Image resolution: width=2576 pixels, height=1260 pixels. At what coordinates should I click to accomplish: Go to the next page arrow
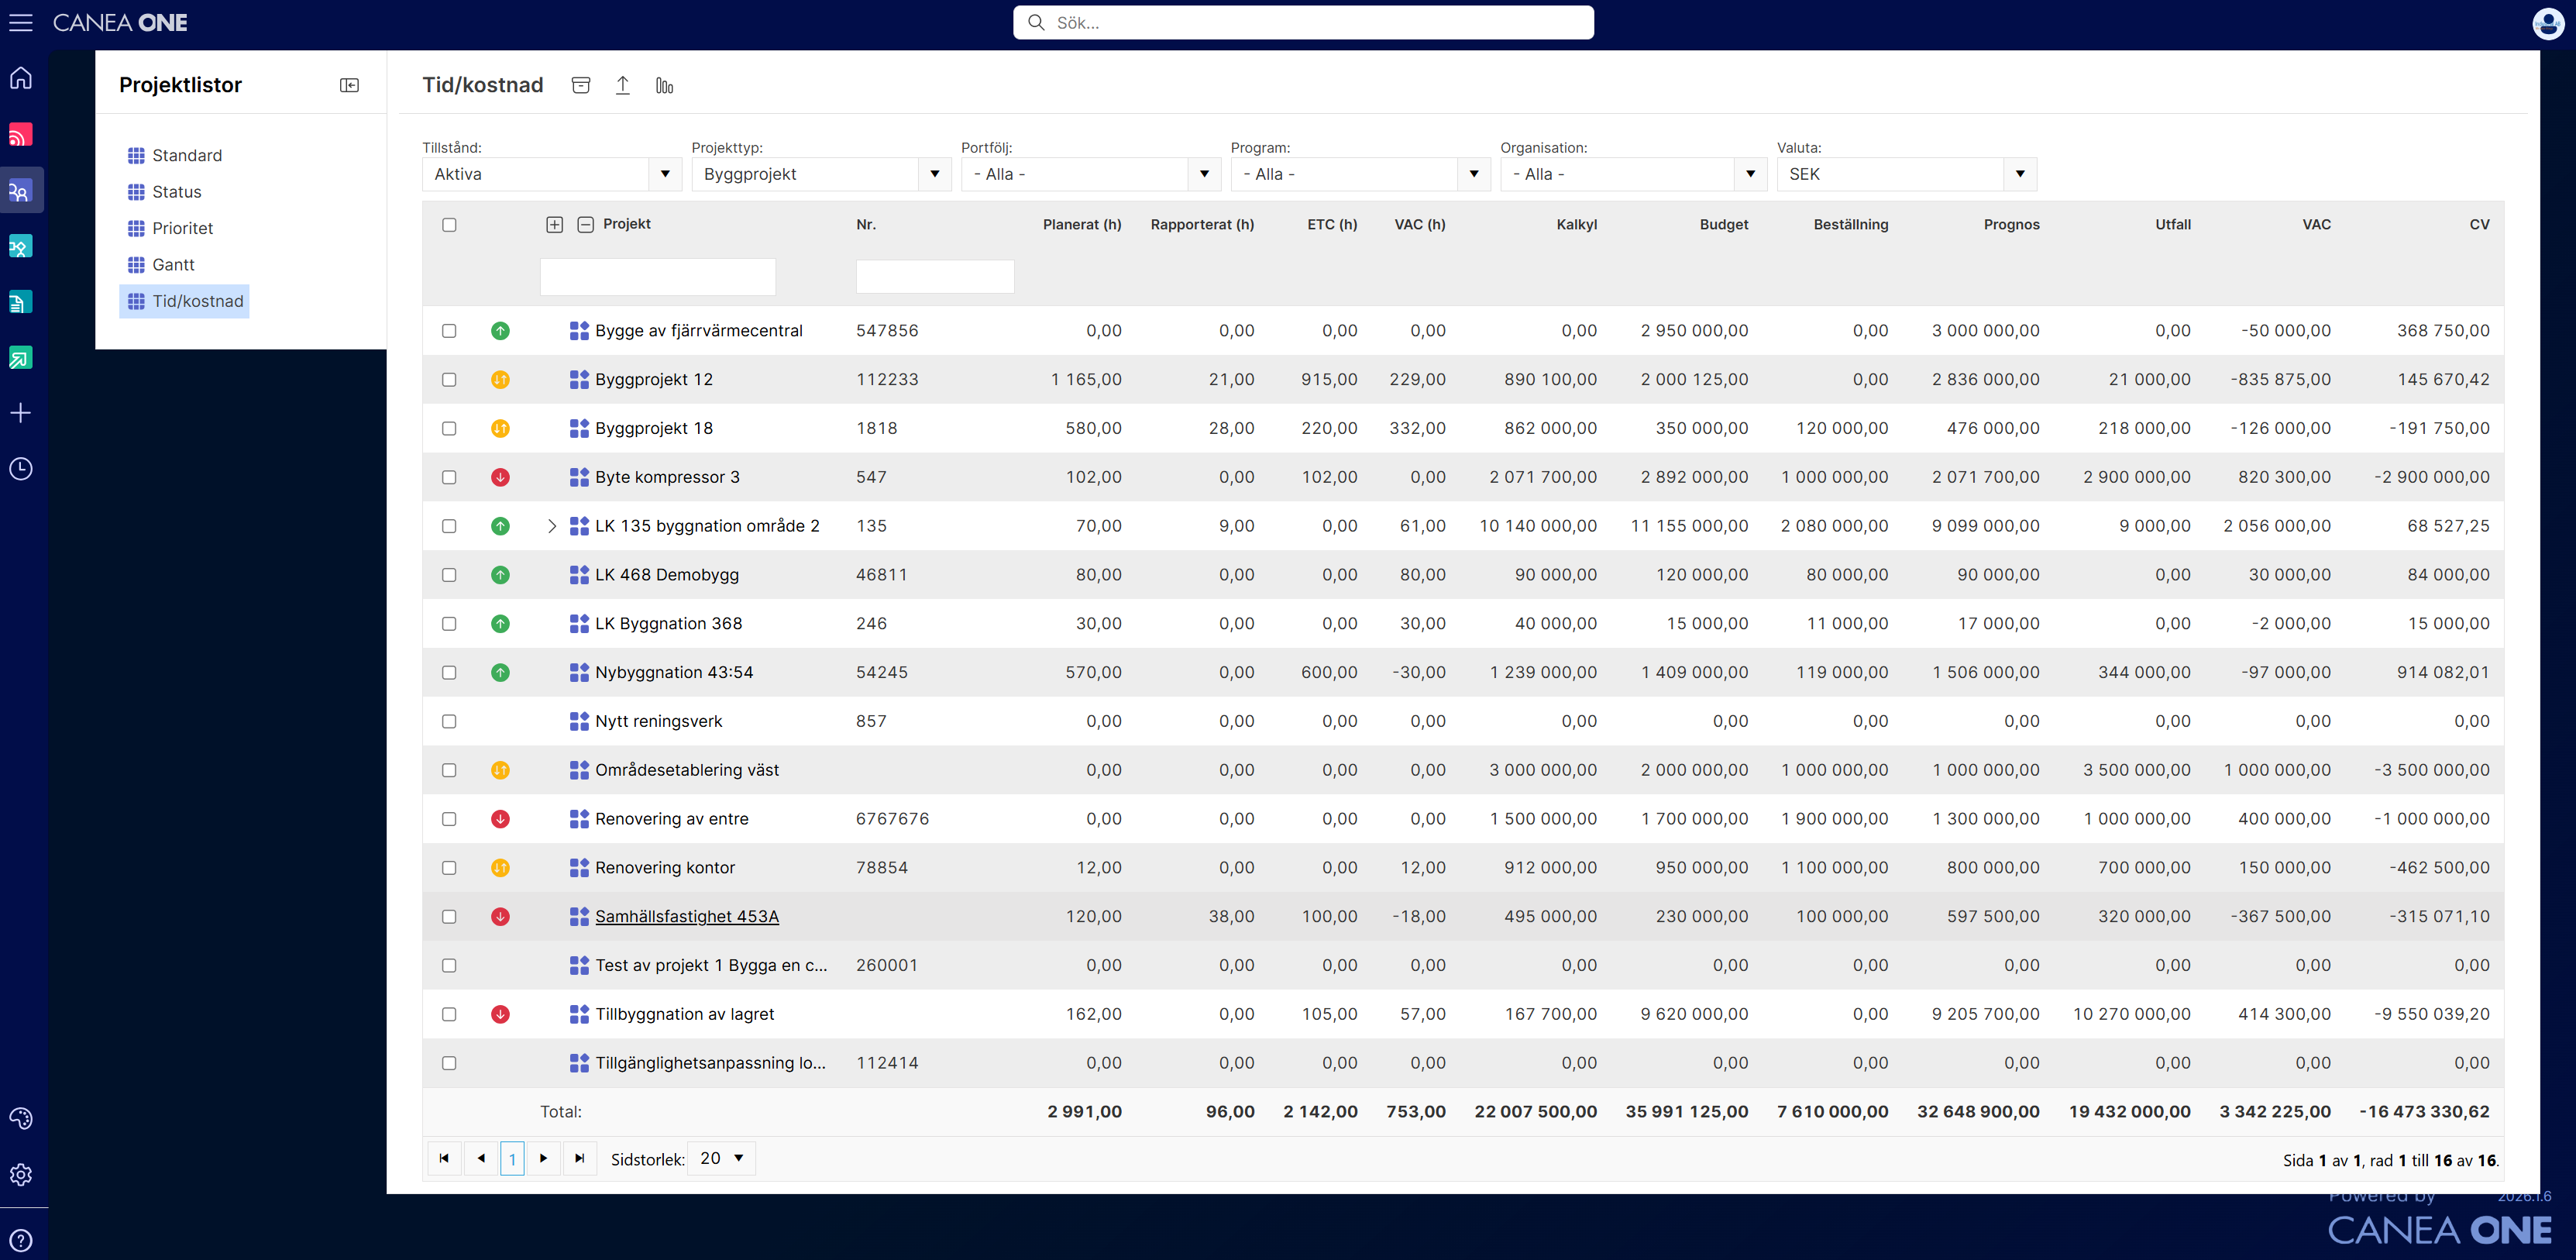[544, 1158]
